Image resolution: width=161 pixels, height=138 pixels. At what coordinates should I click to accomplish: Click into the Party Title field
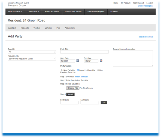tap(84, 52)
